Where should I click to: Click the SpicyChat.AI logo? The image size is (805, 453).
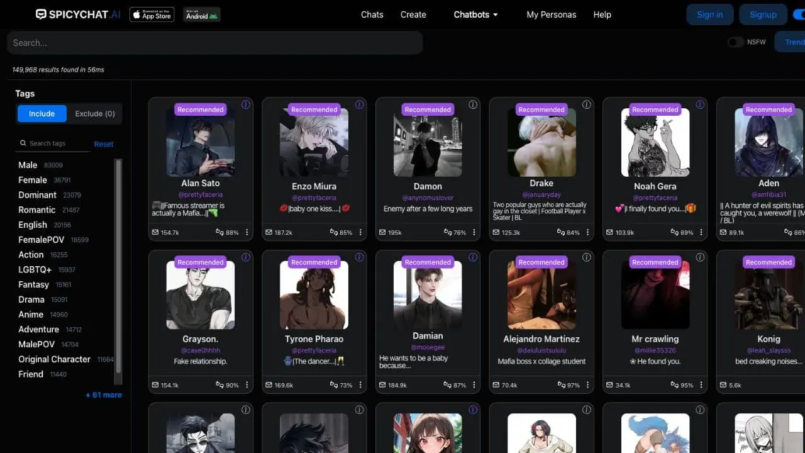tap(78, 14)
